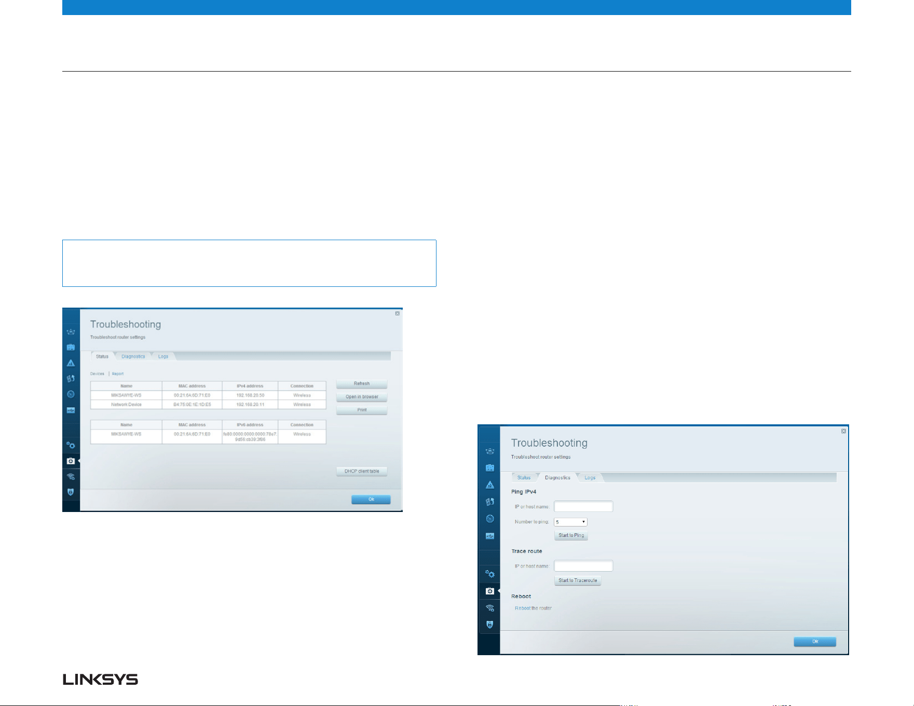914x706 pixels.
Task: Click the Open in browser button
Action: (x=362, y=397)
